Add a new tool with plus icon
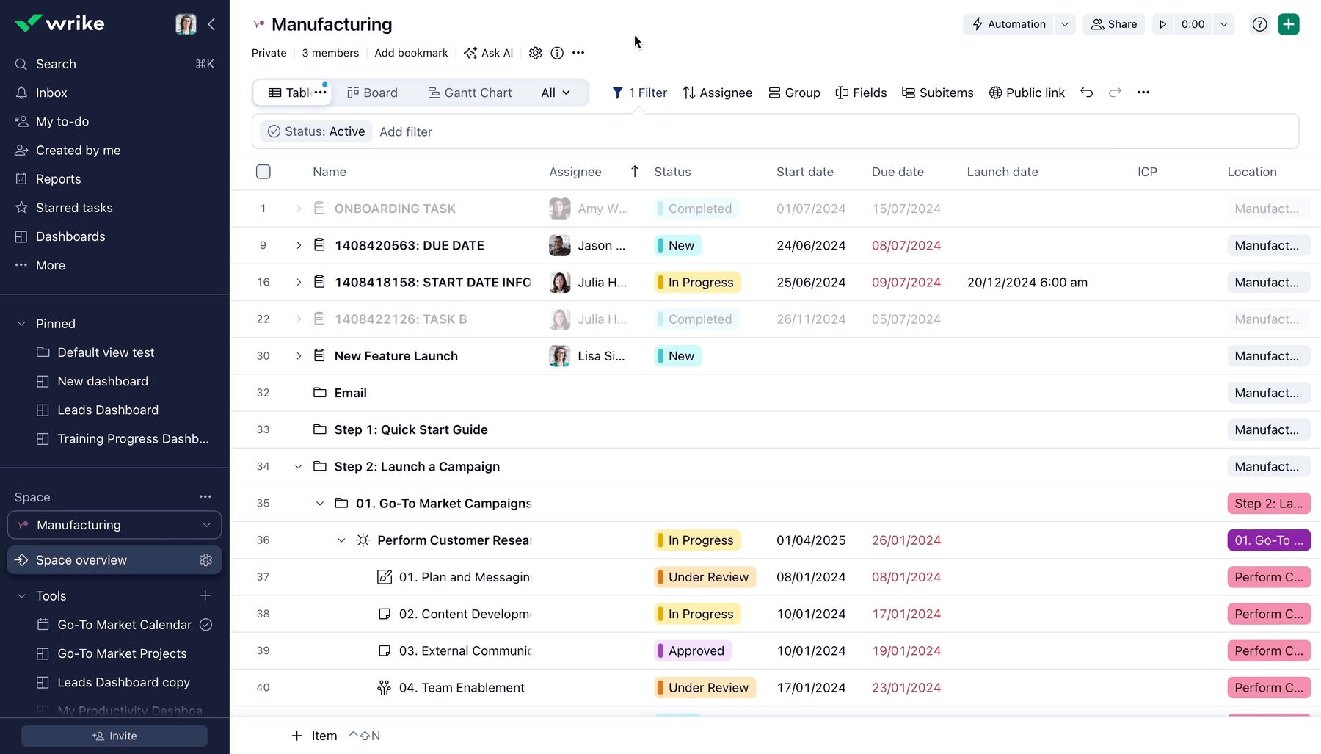This screenshot has width=1321, height=754. click(x=205, y=595)
